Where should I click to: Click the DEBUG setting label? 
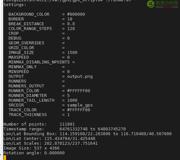coord(15,38)
